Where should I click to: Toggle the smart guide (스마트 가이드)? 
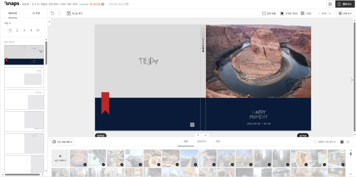click(289, 13)
